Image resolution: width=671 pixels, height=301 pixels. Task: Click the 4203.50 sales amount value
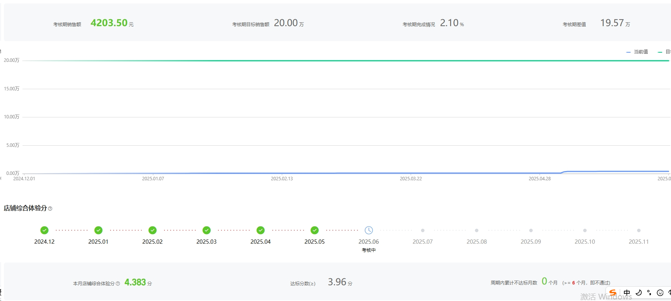(x=109, y=23)
